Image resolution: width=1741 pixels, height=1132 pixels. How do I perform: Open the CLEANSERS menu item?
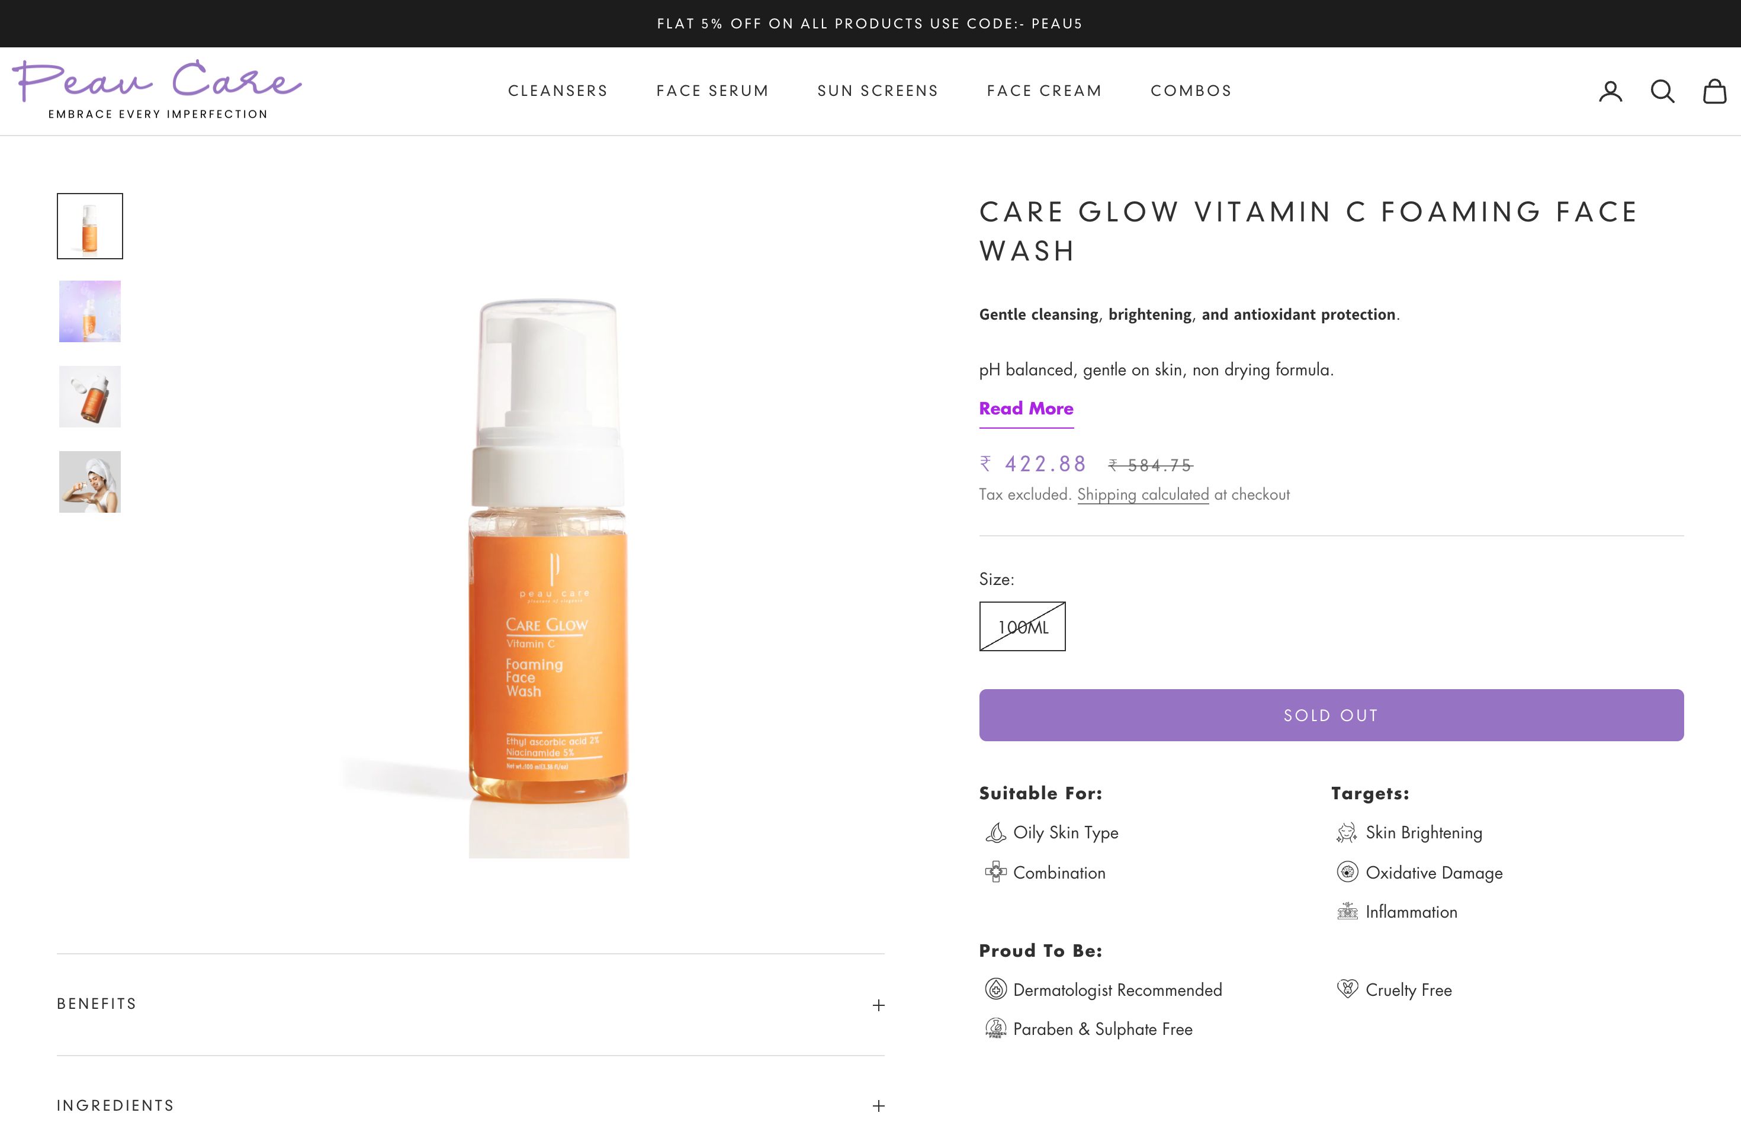pos(557,91)
